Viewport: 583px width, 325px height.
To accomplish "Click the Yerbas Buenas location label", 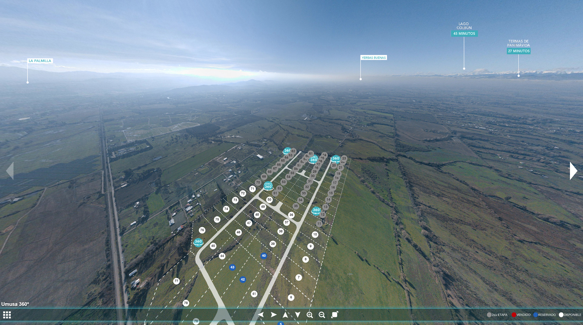I will pyautogui.click(x=373, y=58).
